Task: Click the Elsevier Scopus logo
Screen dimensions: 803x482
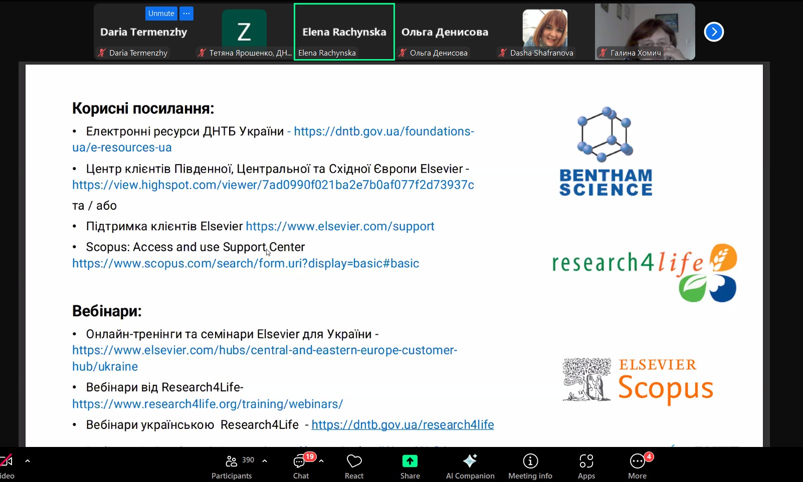Action: pos(638,380)
